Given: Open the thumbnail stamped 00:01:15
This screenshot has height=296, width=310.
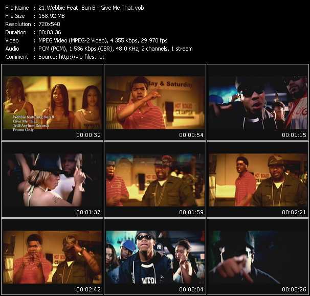Looking at the screenshot, I should tap(258, 102).
